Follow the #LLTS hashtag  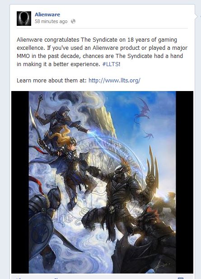(111, 64)
